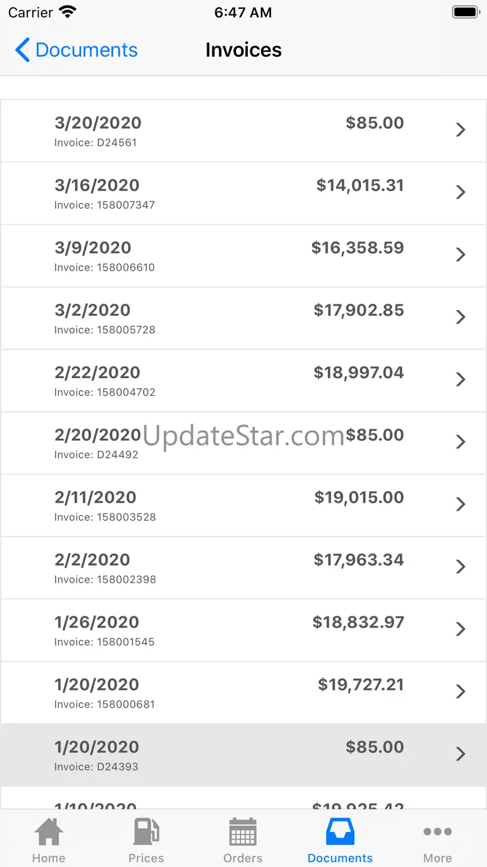The width and height of the screenshot is (487, 867).
Task: View invoice 158000681 details
Action: [x=243, y=693]
